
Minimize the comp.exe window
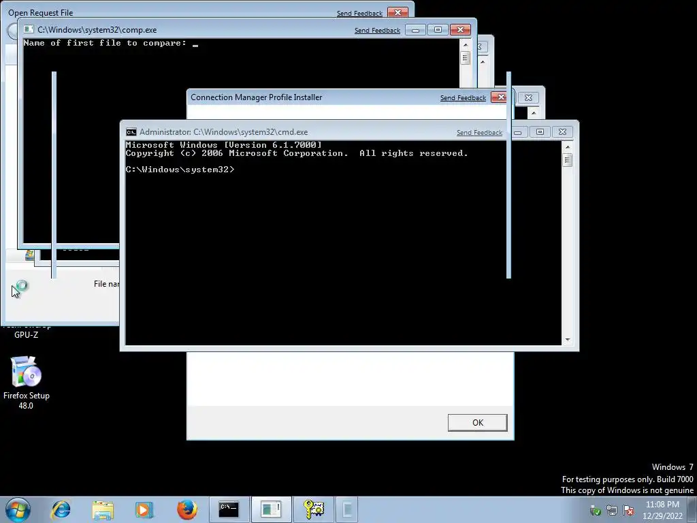415,30
